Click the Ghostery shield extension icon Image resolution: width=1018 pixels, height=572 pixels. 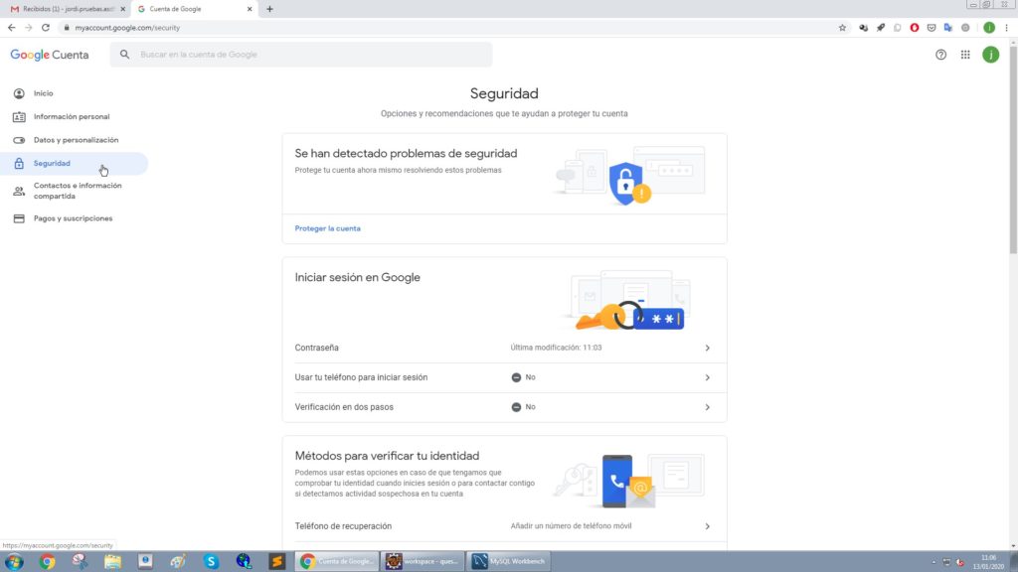[x=932, y=28]
